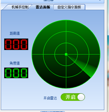Viewport: 109px width, 112px height.
Task: Click the red 距离值 LCD display
Action: 16,44
